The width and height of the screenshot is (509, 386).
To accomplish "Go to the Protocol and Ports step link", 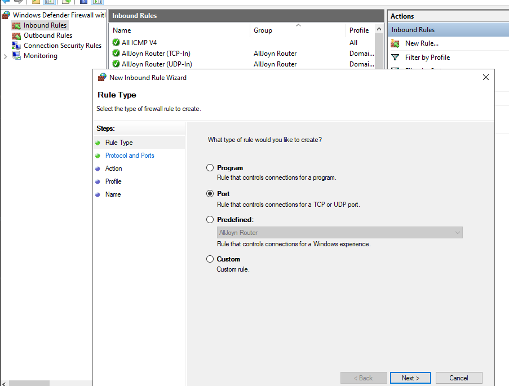I will [x=130, y=156].
